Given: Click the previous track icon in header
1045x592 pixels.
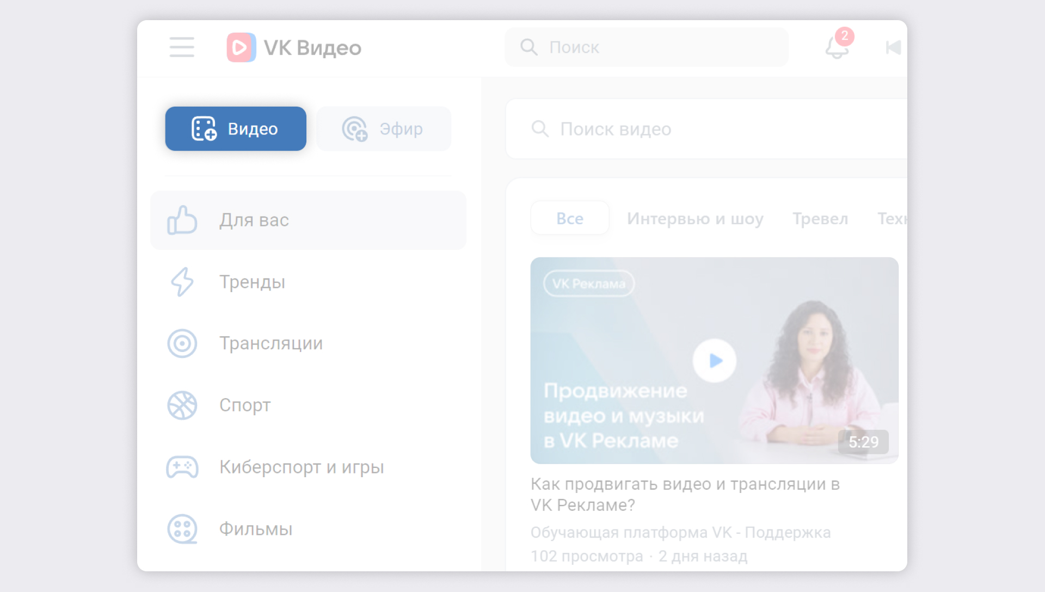Looking at the screenshot, I should click(x=893, y=47).
